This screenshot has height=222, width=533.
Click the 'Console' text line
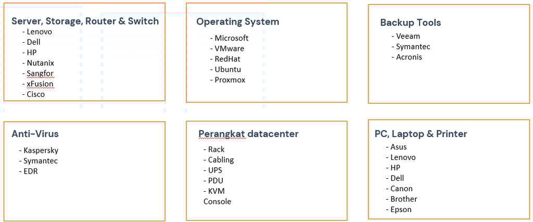[217, 202]
